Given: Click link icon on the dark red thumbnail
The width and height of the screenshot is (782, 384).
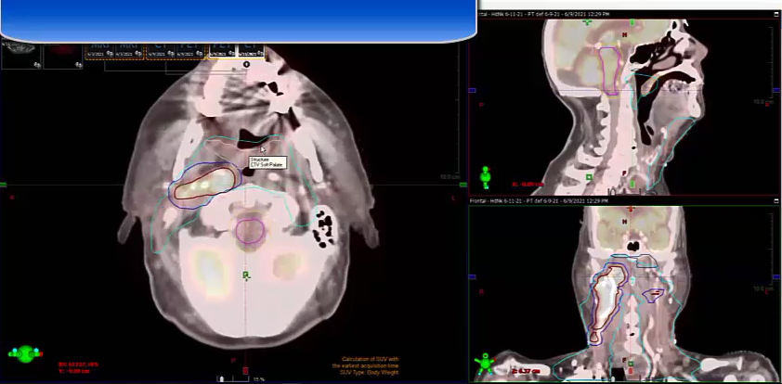Looking at the screenshot, I should pos(78,65).
